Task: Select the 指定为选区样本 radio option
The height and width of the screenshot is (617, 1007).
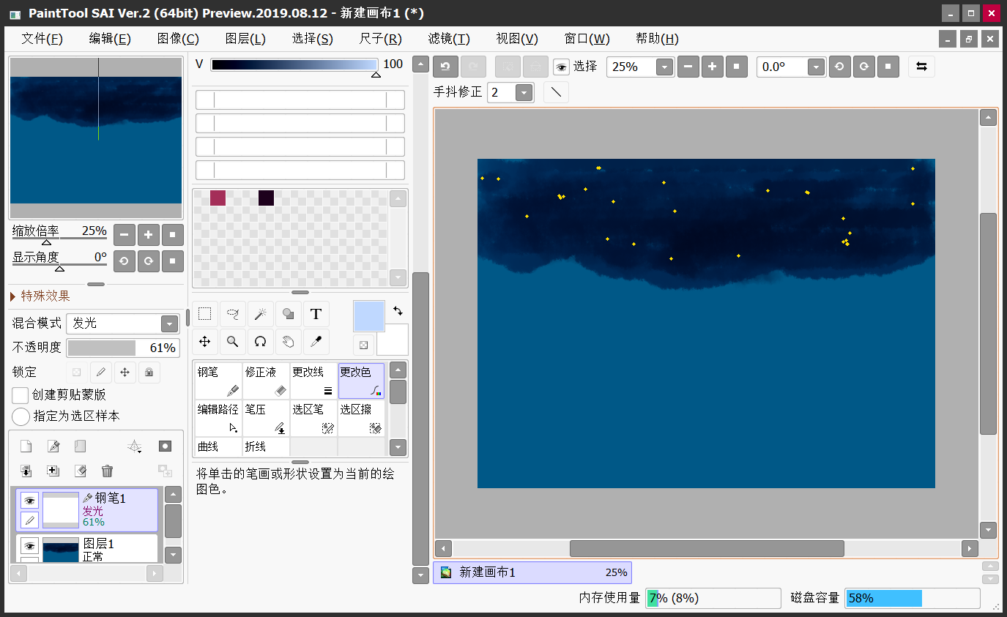Action: (x=21, y=416)
